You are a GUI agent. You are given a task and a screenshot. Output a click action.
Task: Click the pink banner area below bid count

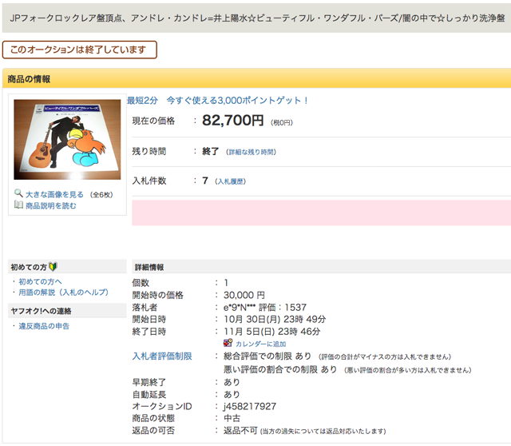pos(321,213)
